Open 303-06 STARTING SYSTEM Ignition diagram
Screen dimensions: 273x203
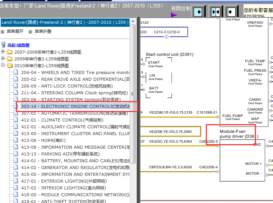(71, 100)
